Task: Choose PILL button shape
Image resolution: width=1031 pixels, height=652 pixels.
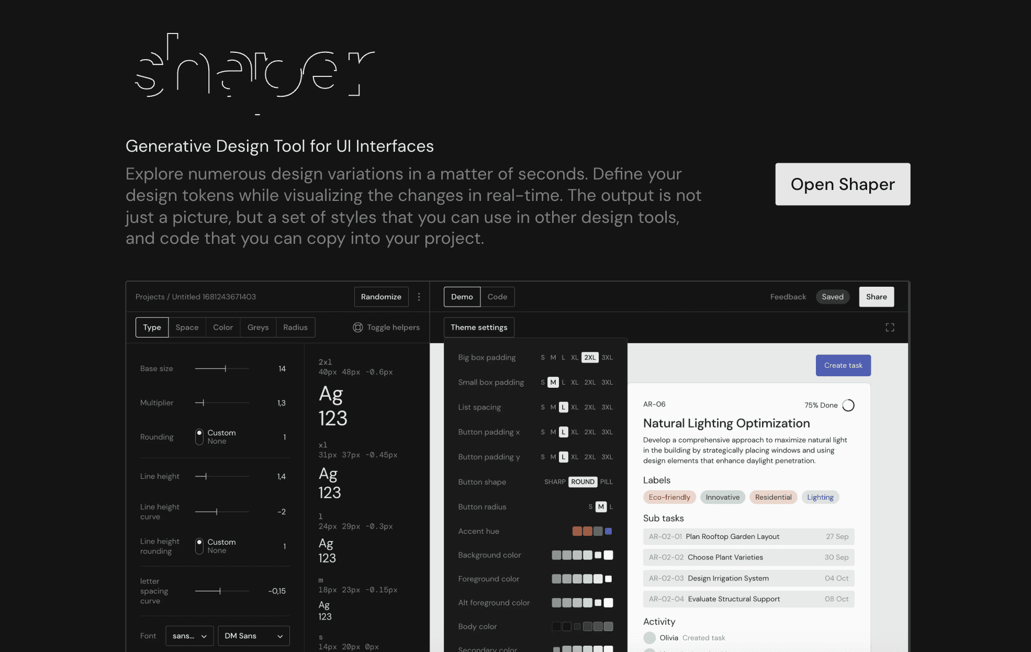Action: click(x=607, y=482)
